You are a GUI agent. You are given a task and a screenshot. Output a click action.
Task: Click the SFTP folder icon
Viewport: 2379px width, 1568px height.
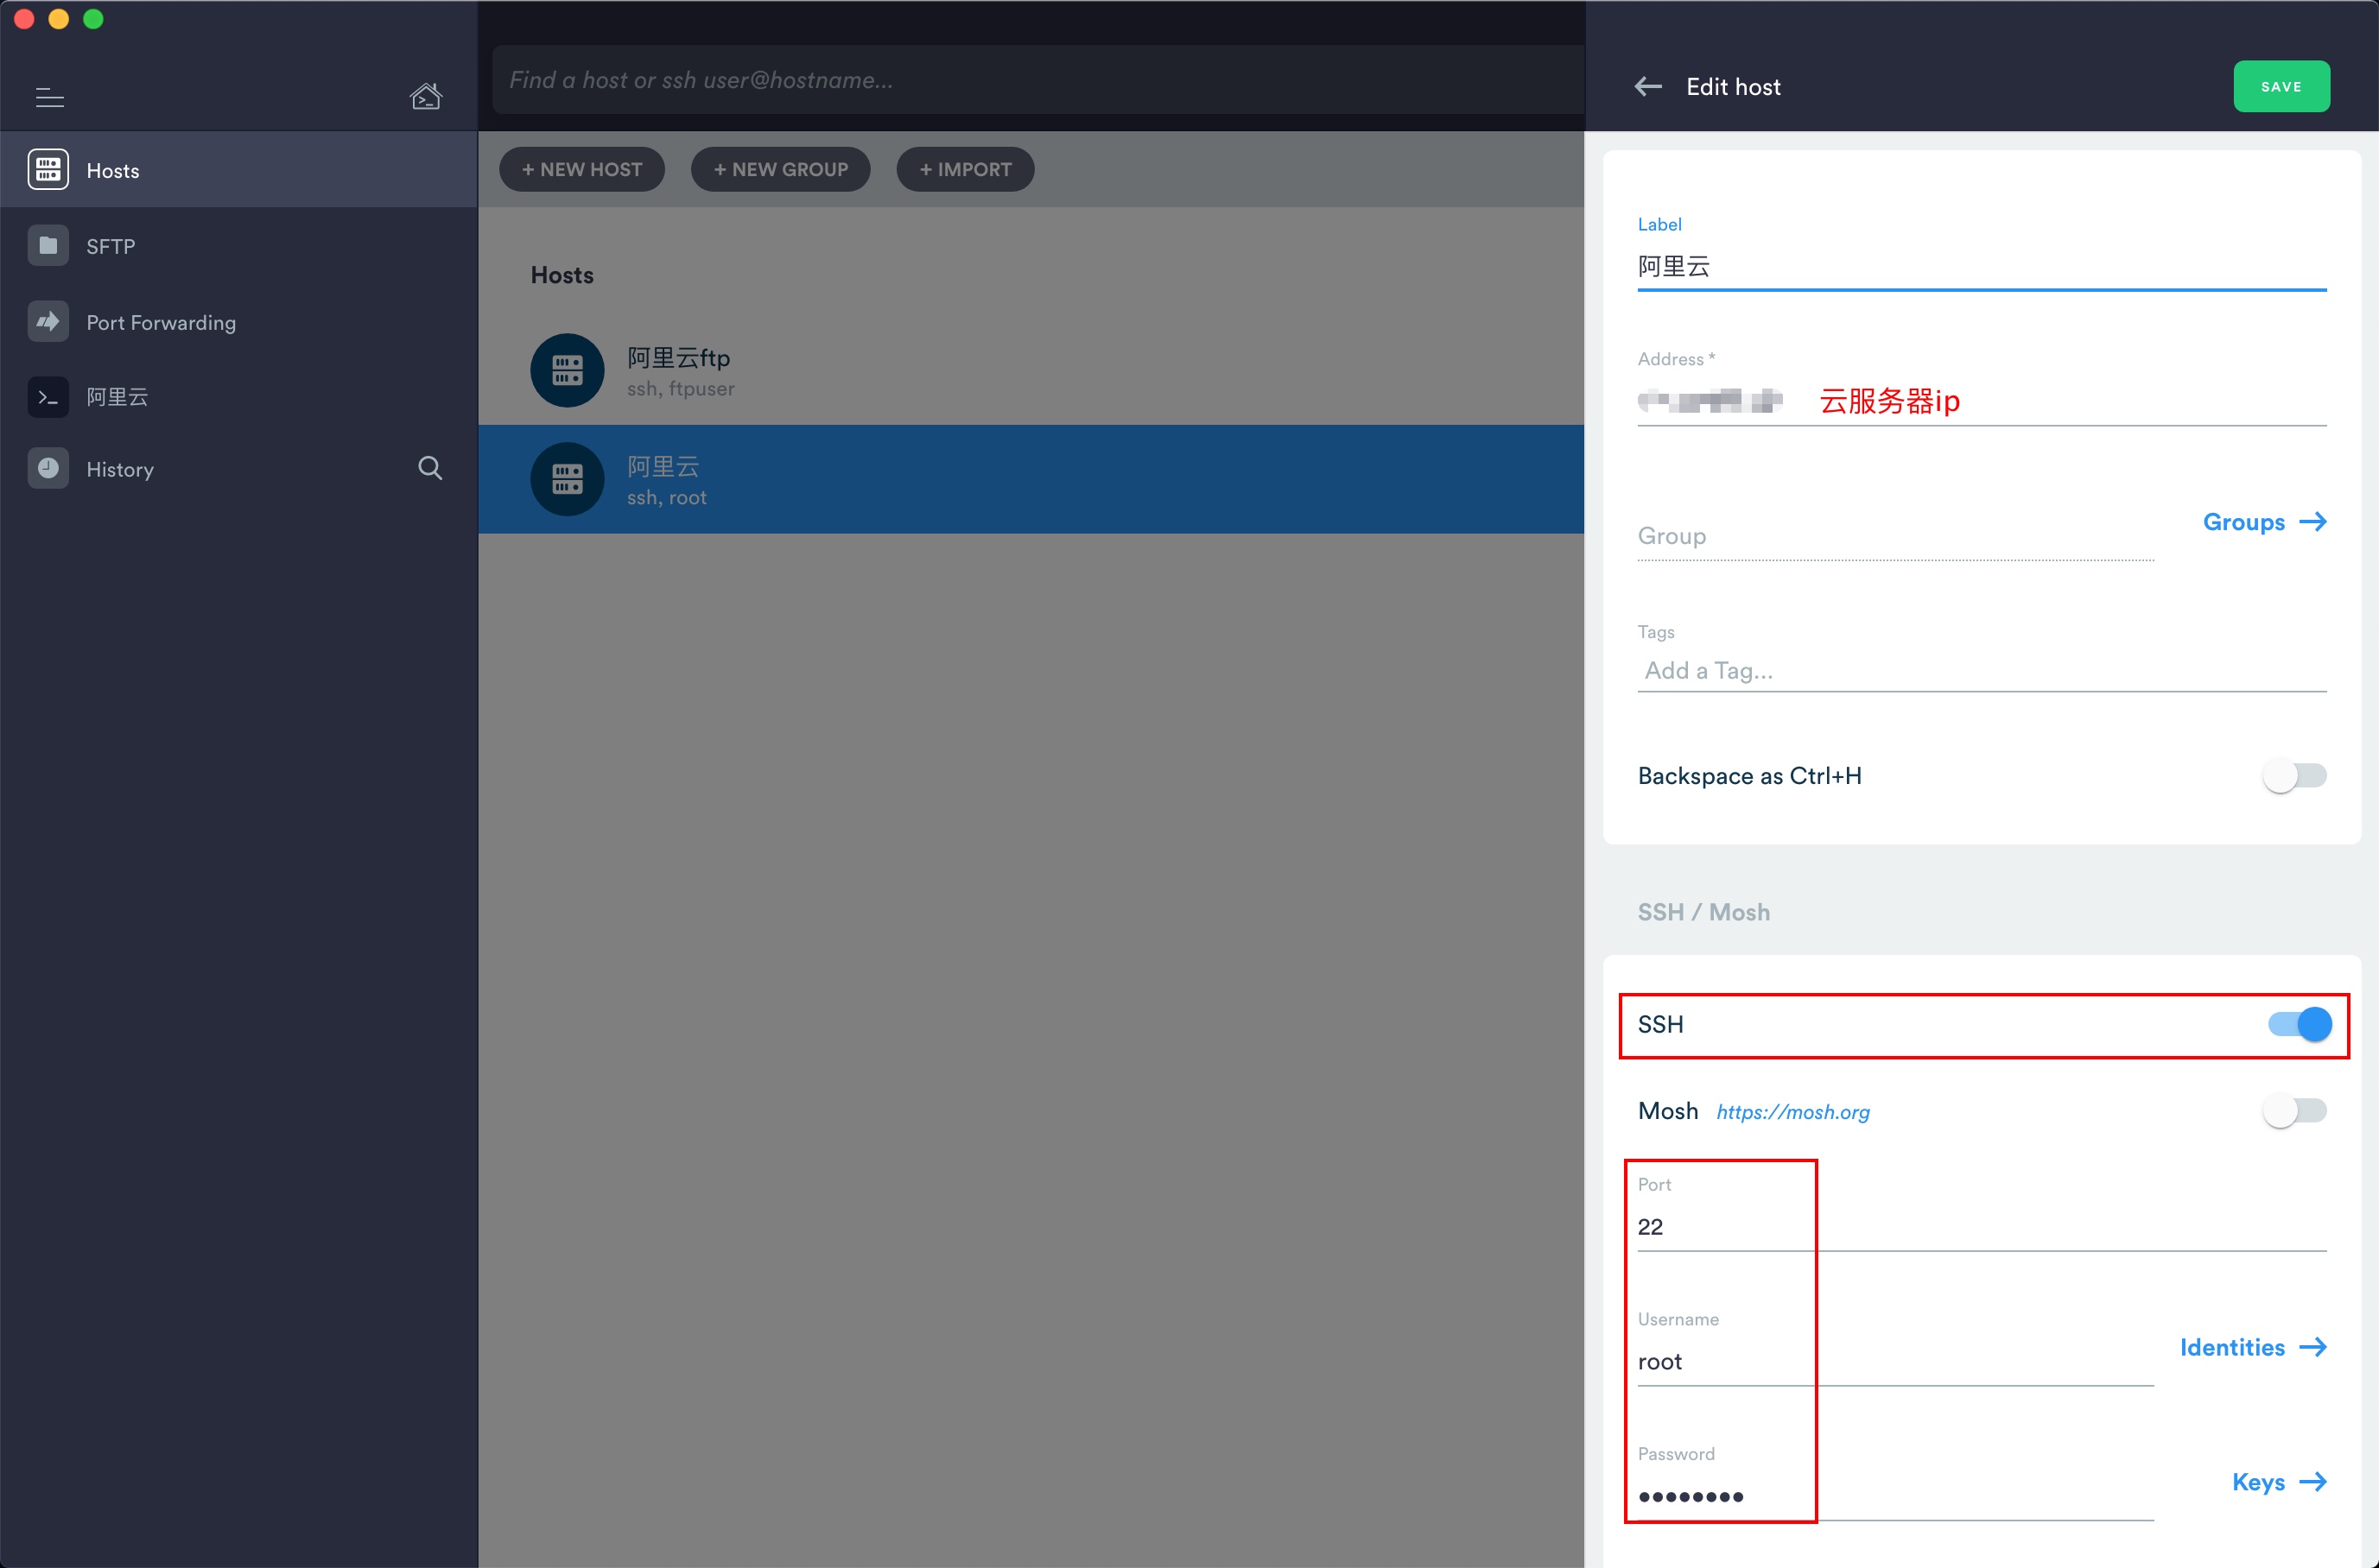(48, 246)
